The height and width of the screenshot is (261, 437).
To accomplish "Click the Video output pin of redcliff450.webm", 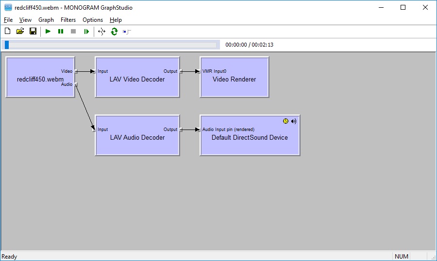I will point(76,71).
